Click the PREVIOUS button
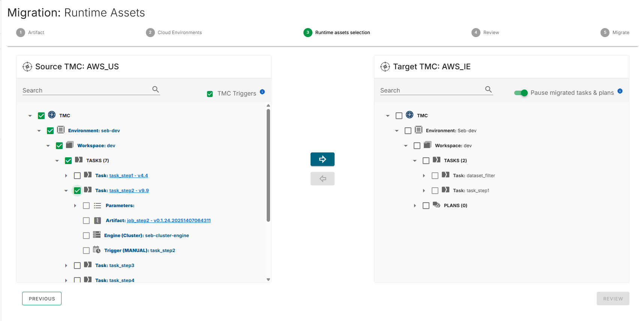The height and width of the screenshot is (321, 644). tap(42, 299)
